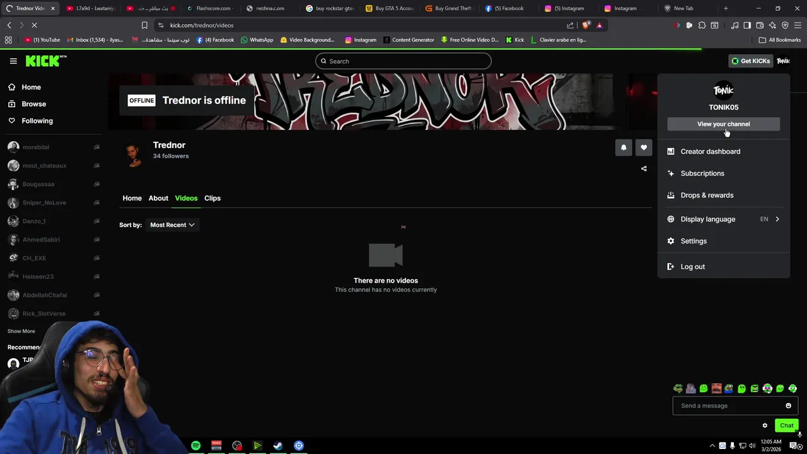Click the browser address bar URL
The width and height of the screenshot is (807, 454).
pyautogui.click(x=202, y=25)
